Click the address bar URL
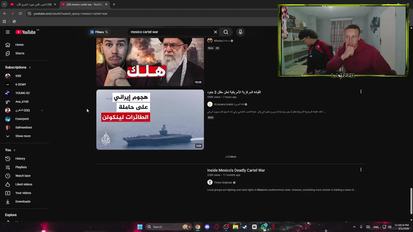413x232 pixels. 70,14
